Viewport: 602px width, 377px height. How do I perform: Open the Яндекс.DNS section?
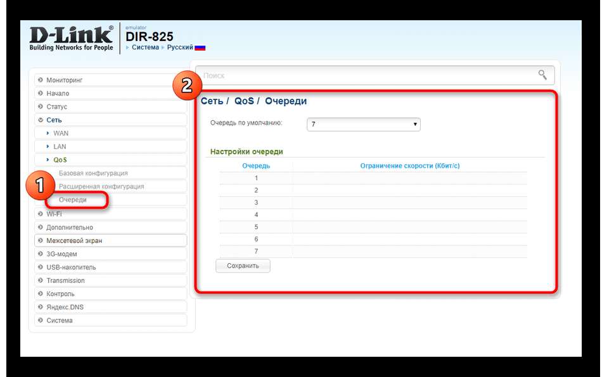110,307
